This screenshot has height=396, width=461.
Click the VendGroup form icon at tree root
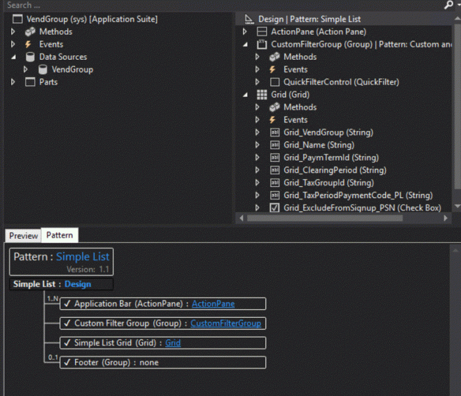pyautogui.click(x=17, y=19)
